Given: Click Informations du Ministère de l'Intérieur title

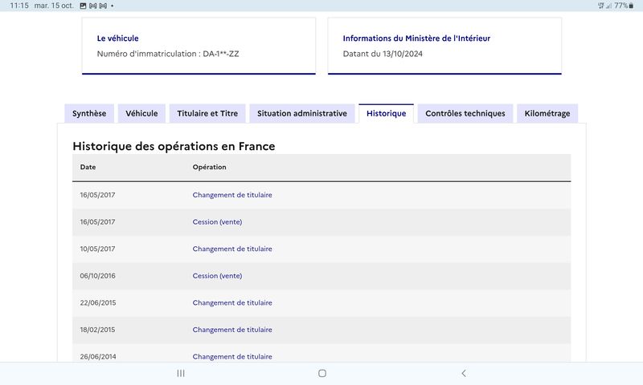Looking at the screenshot, I should (416, 38).
